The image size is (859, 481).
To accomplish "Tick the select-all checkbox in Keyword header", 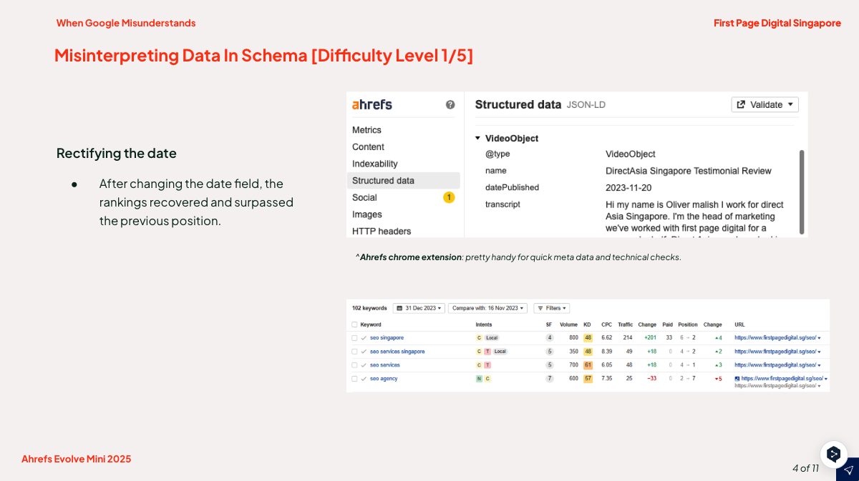I will tap(354, 324).
